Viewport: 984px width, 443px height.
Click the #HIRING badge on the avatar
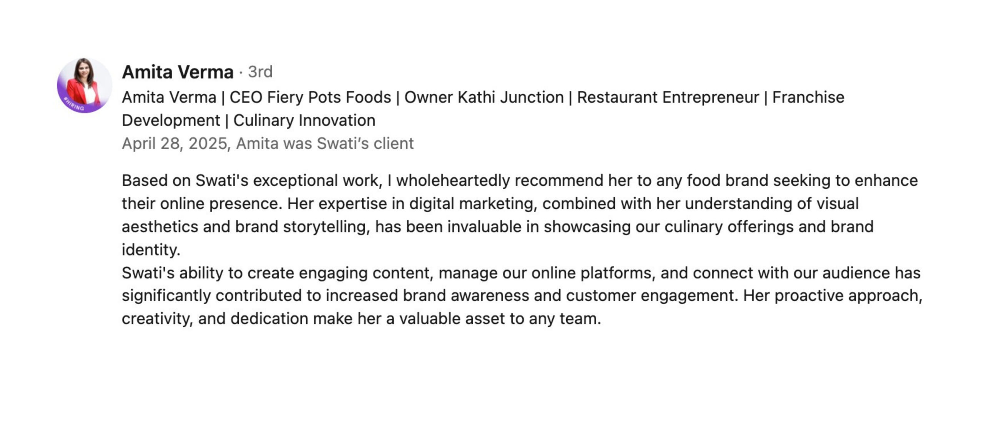coord(74,105)
